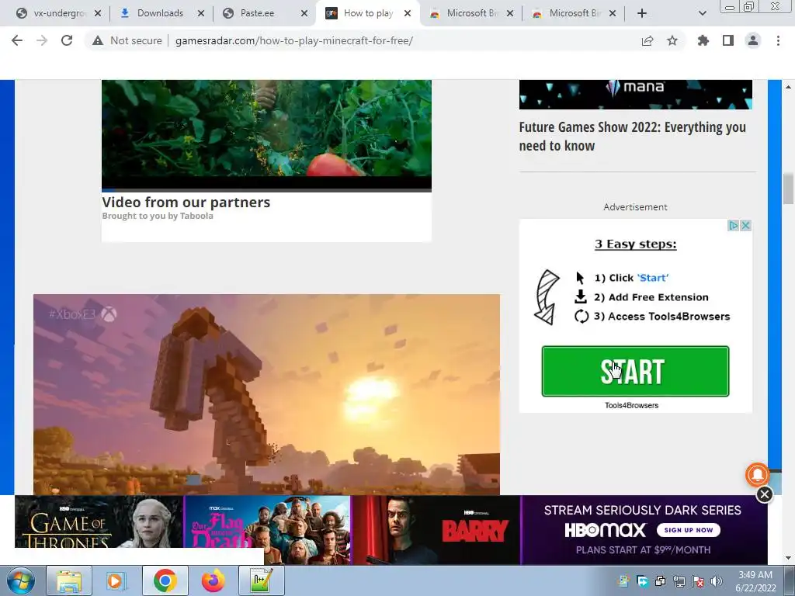Open the Extensions puzzle icon

[x=703, y=40]
